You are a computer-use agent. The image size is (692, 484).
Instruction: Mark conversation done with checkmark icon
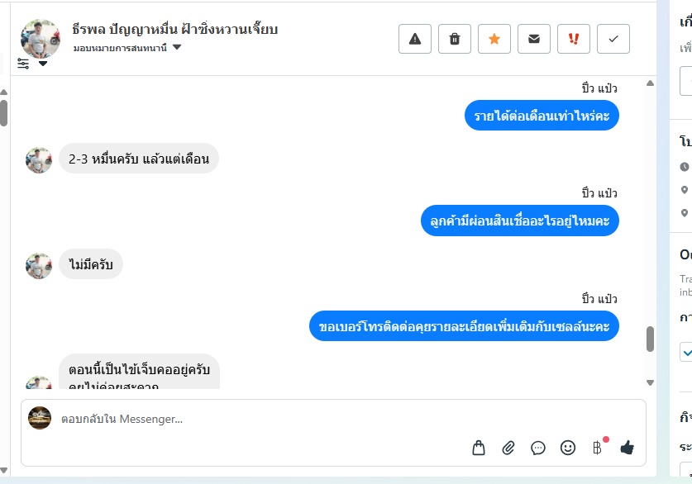click(x=613, y=39)
